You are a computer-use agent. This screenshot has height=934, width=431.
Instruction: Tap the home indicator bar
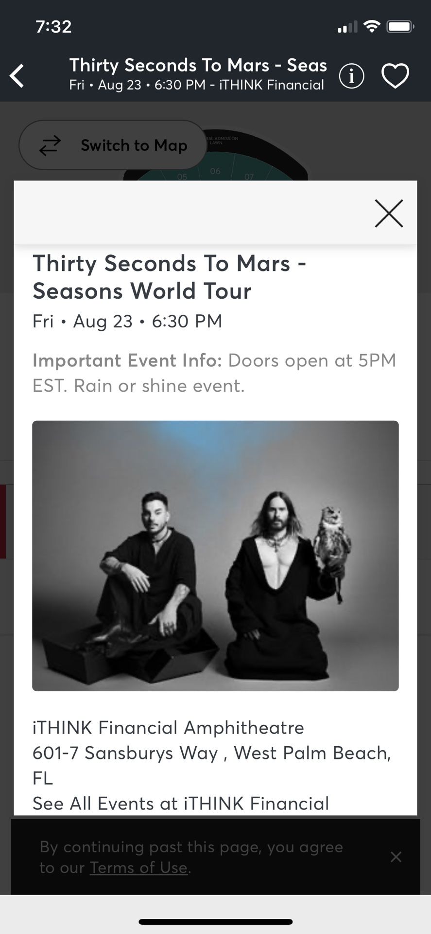point(215,921)
